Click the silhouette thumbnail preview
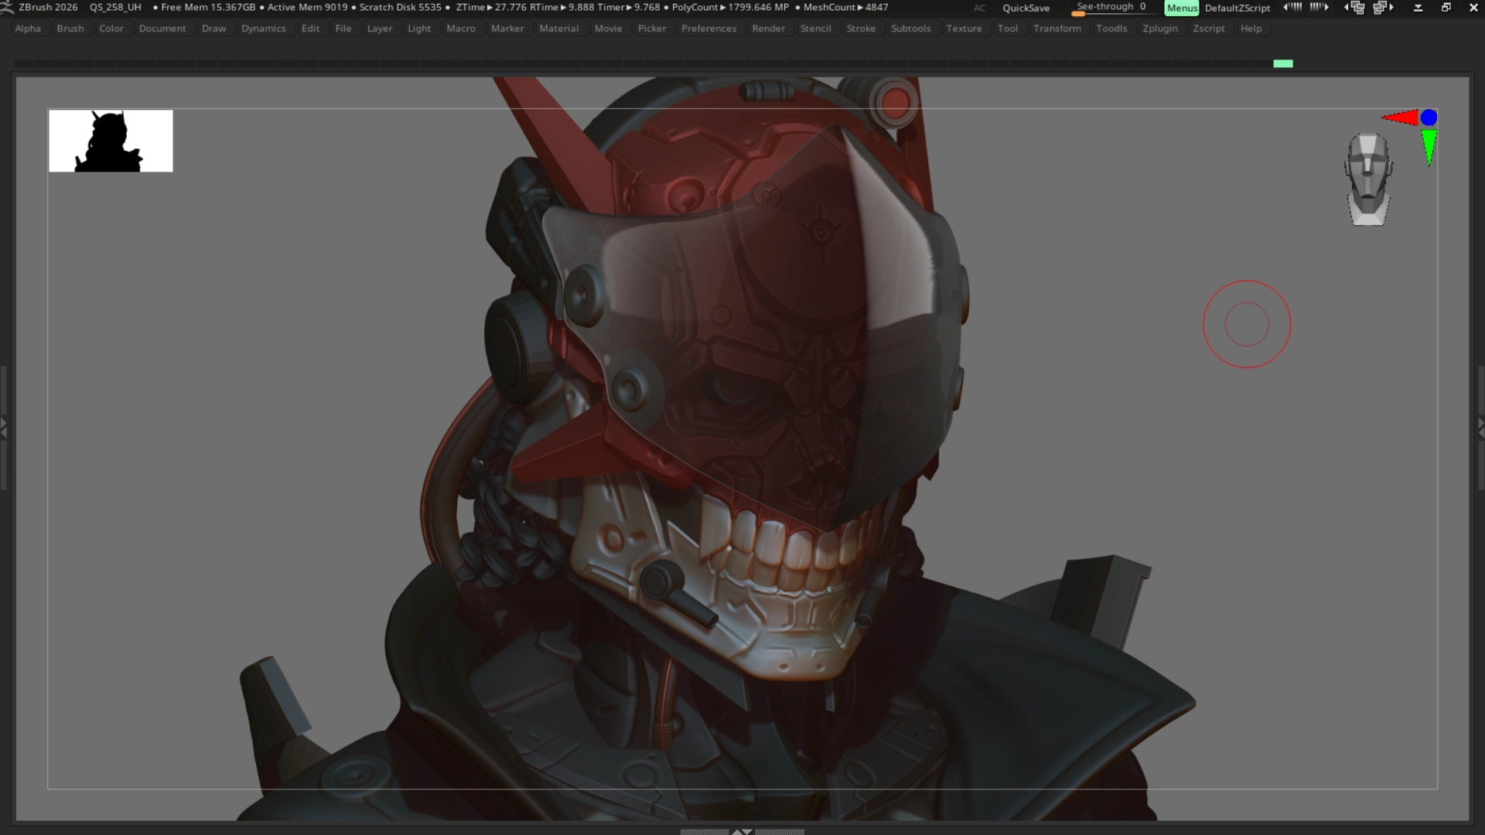 (x=111, y=141)
